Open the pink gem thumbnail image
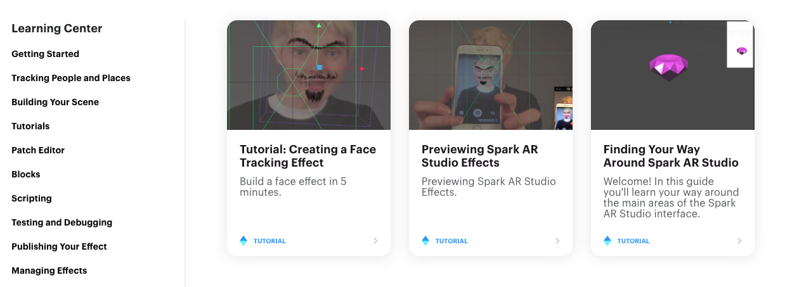 coord(673,75)
